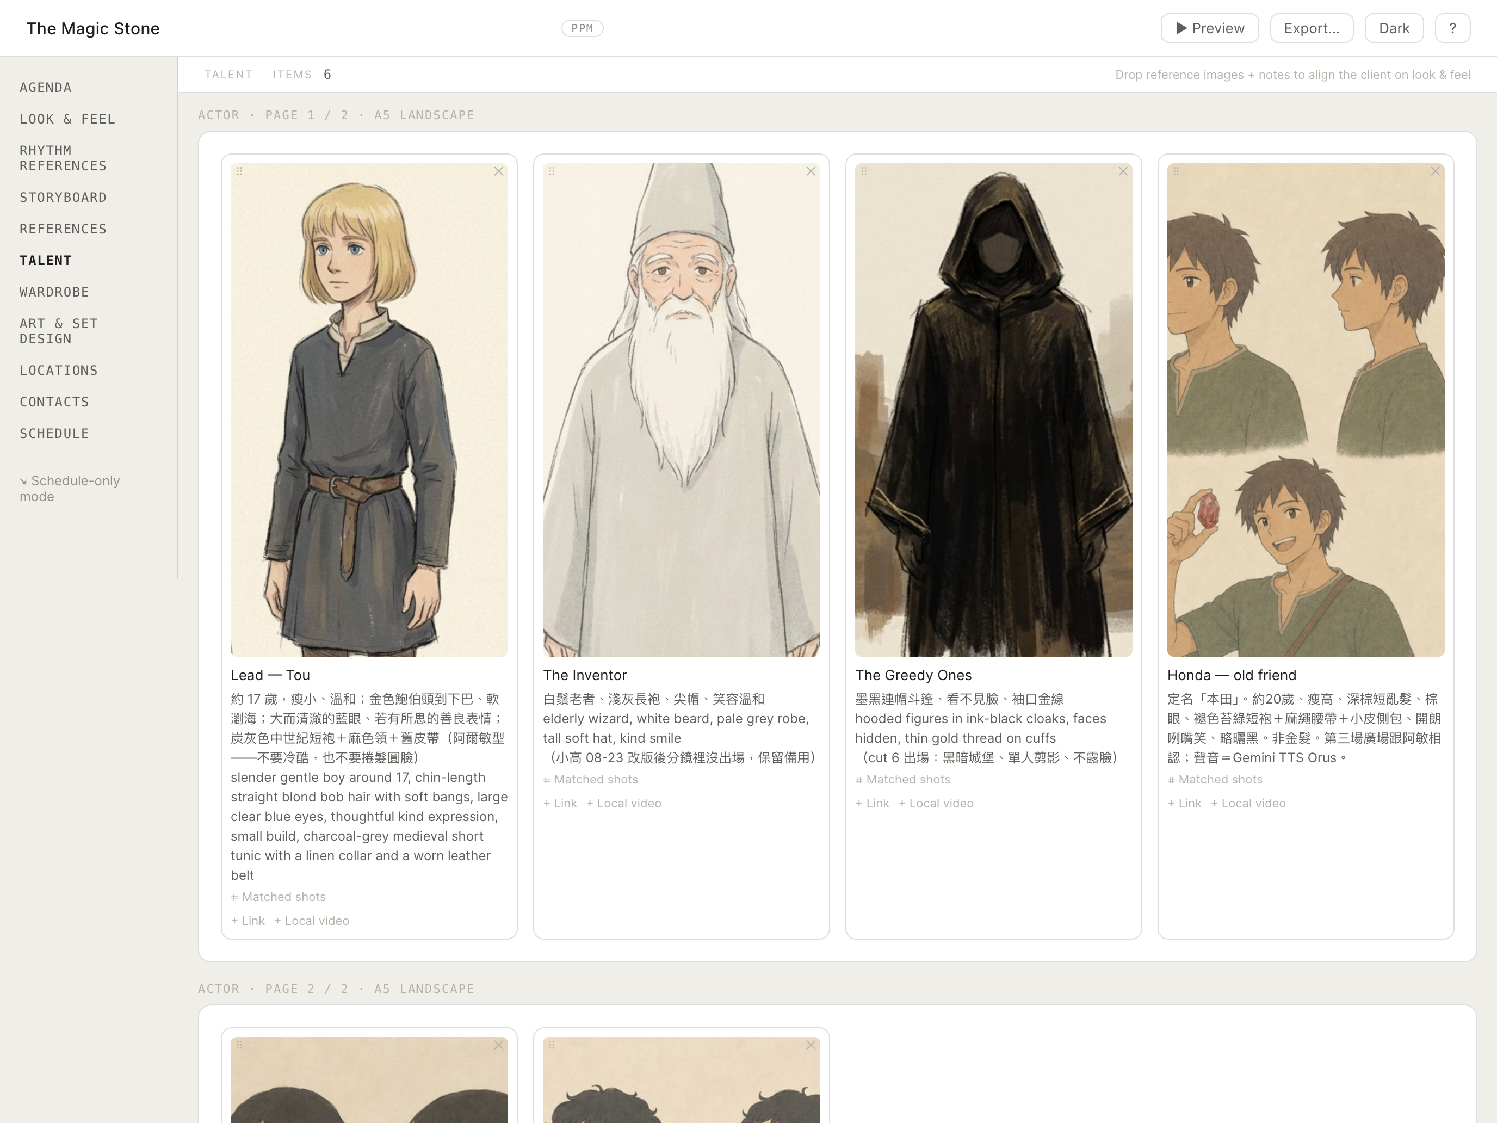Edit the title The Inventor

pyautogui.click(x=585, y=675)
